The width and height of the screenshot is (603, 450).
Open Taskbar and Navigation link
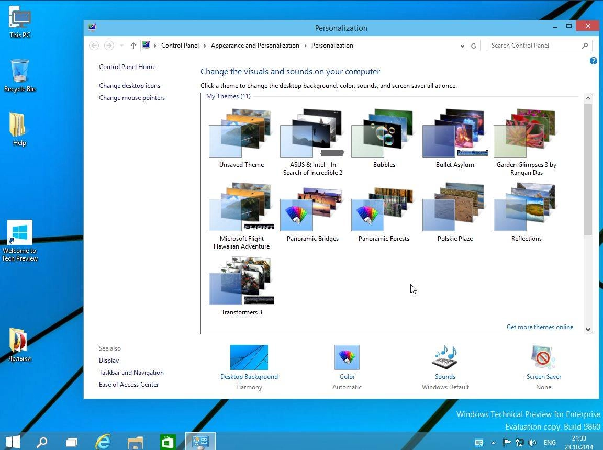pyautogui.click(x=131, y=373)
